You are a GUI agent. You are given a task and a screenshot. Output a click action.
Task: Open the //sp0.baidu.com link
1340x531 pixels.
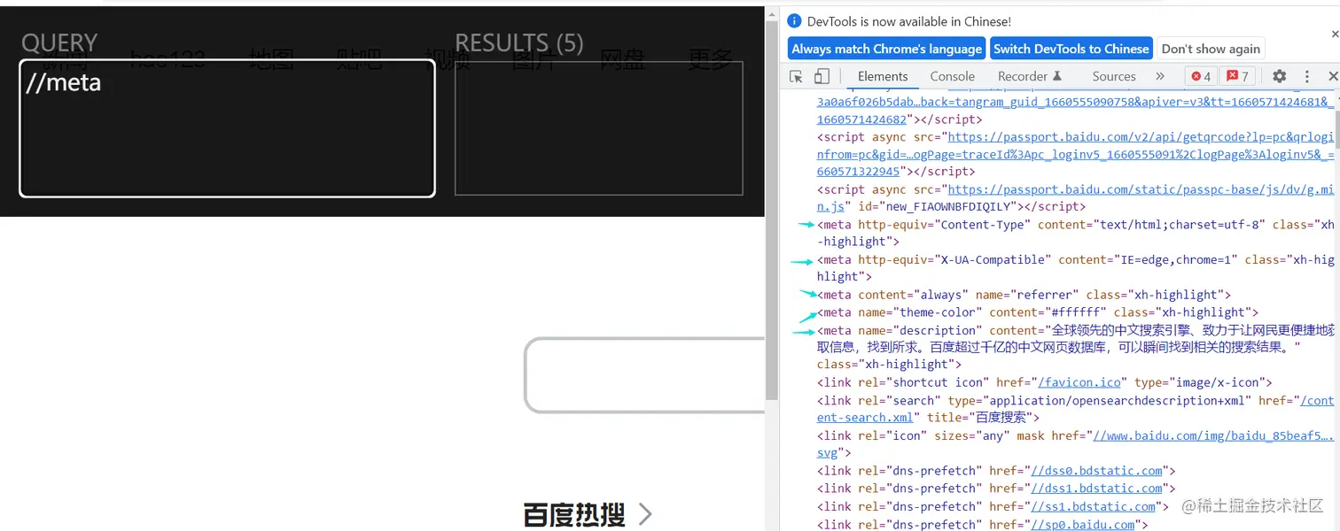tap(1082, 525)
